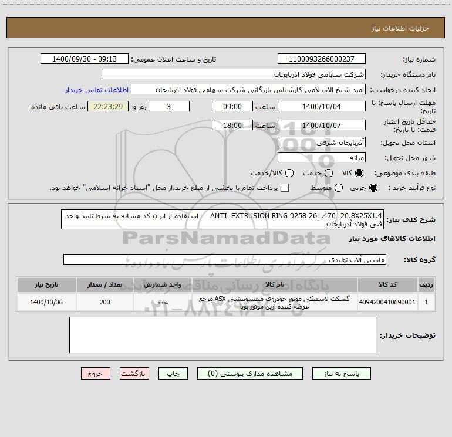
Task: Click the remaining days field showing 3
Action: tap(169, 106)
